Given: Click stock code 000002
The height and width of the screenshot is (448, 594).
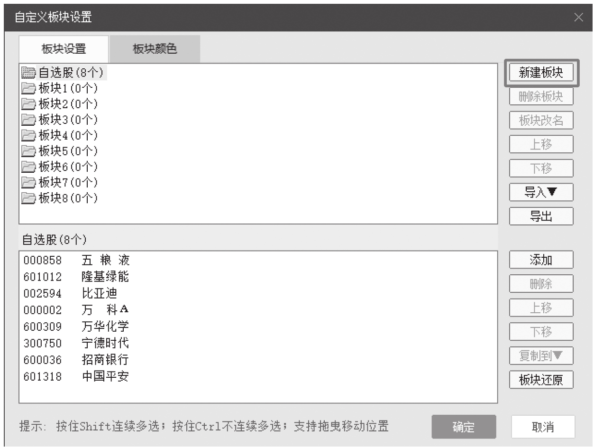Looking at the screenshot, I should tap(43, 310).
